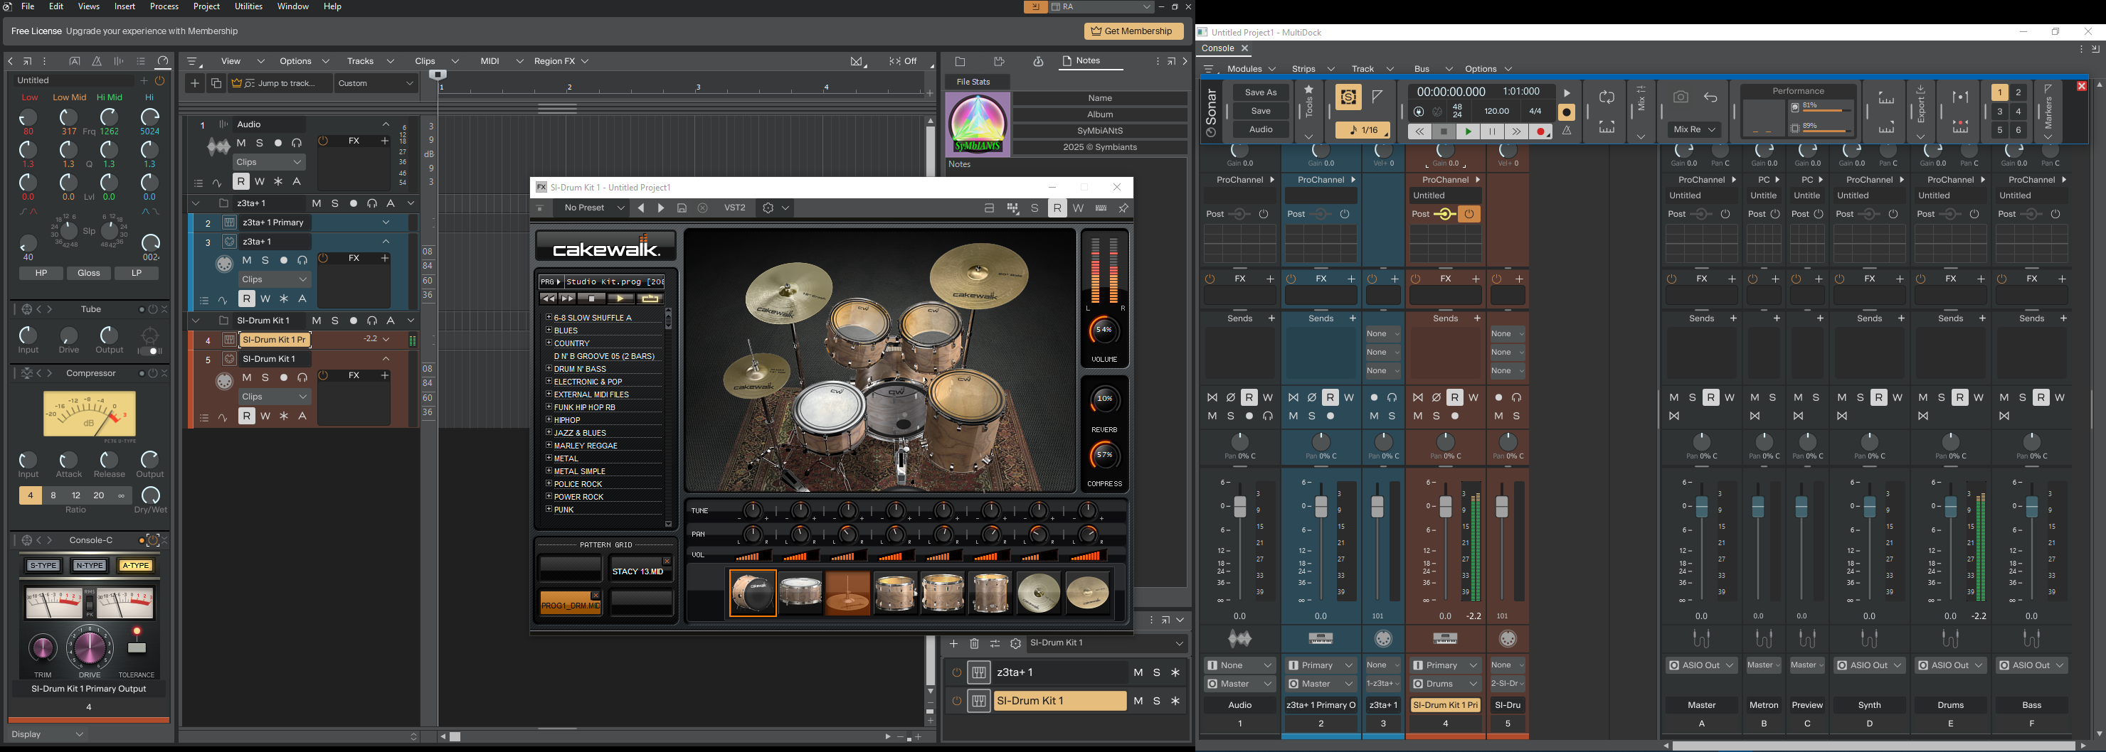Open the Modules menu in Console view
The width and height of the screenshot is (2106, 752).
tap(1251, 70)
